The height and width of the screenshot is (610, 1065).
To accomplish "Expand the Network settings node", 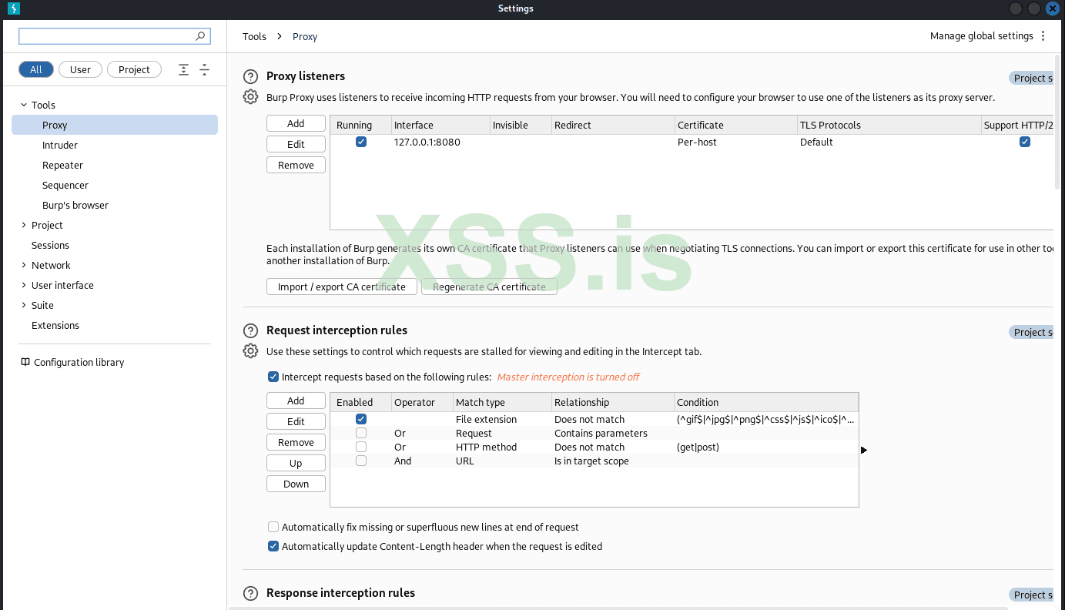I will tap(23, 266).
